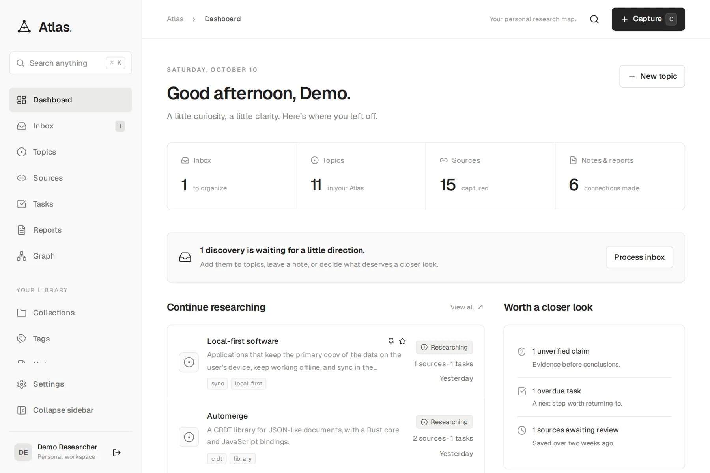This screenshot has height=473, width=710.
Task: Collapse the sidebar
Action: click(71, 410)
